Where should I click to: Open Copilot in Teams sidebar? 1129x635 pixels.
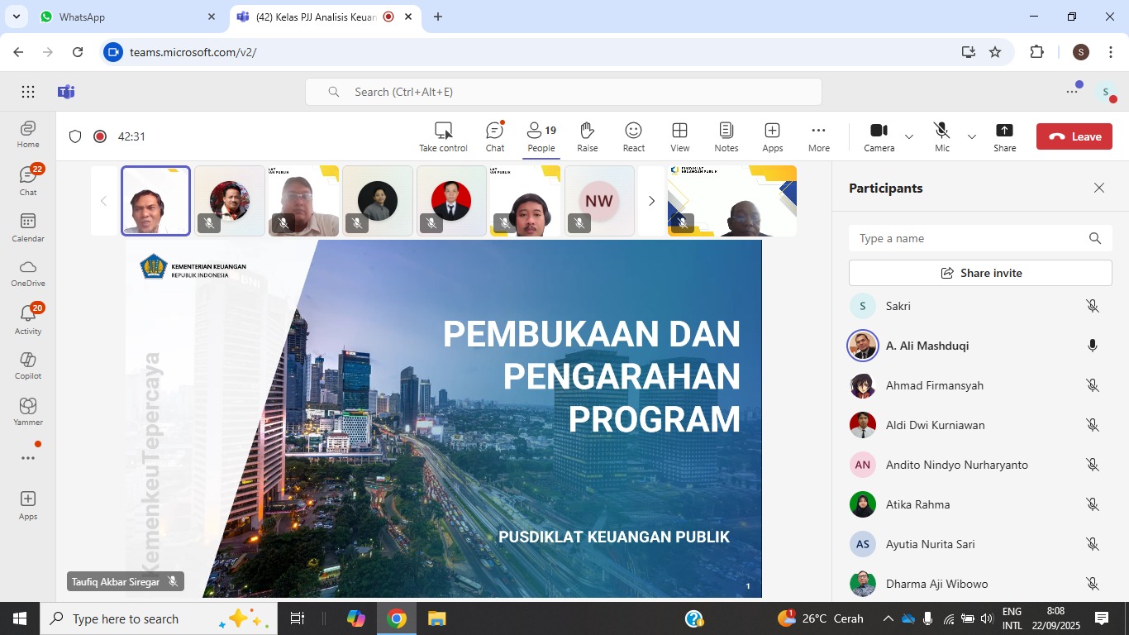point(28,366)
